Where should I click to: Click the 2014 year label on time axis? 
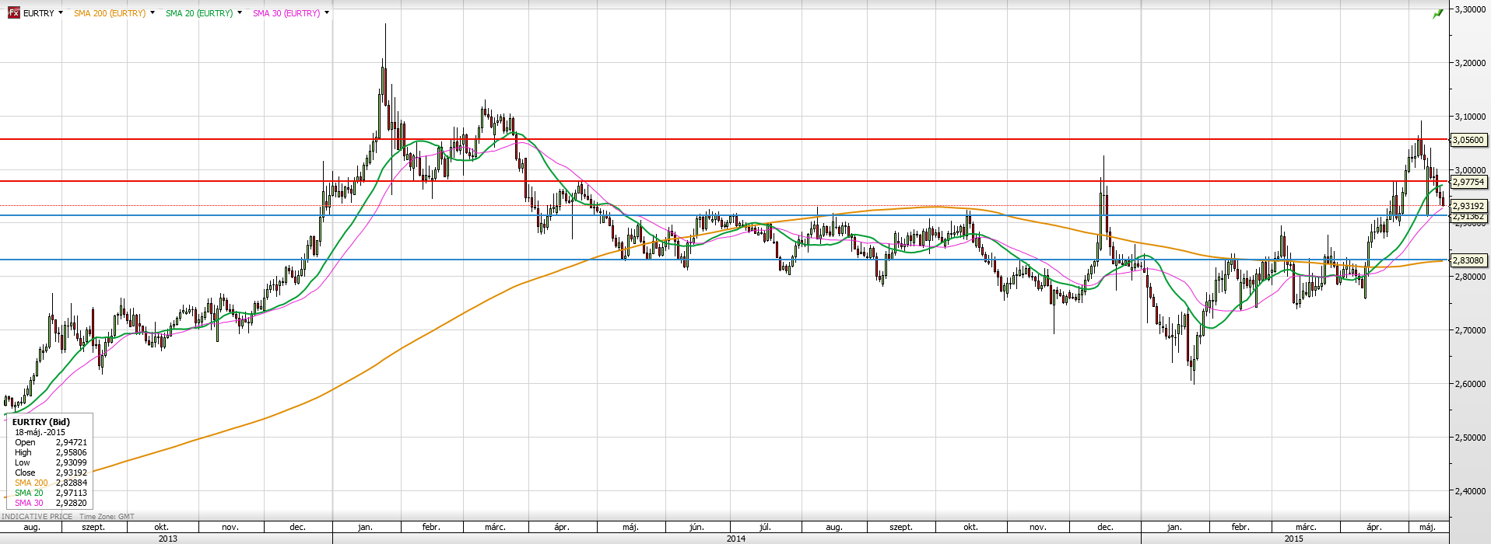click(x=736, y=539)
